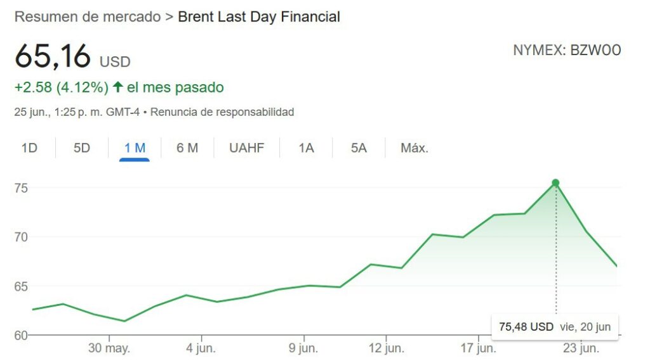
Task: Click the 23 jun. date axis label
Action: 581,348
